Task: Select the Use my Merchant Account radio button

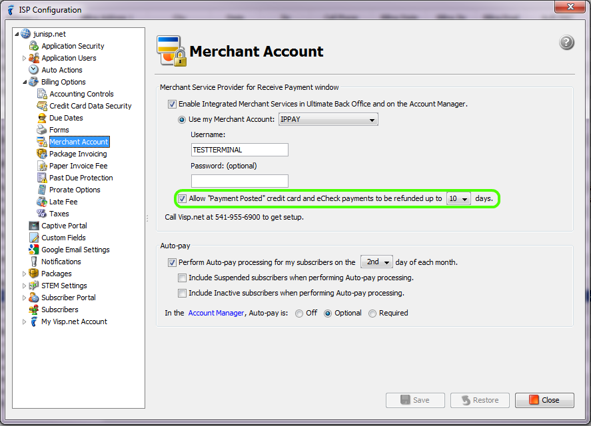Action: pyautogui.click(x=182, y=120)
